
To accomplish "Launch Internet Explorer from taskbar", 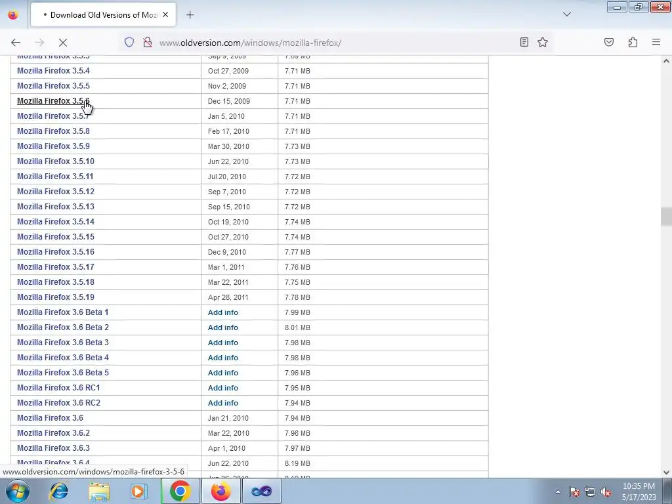I will coord(58,491).
